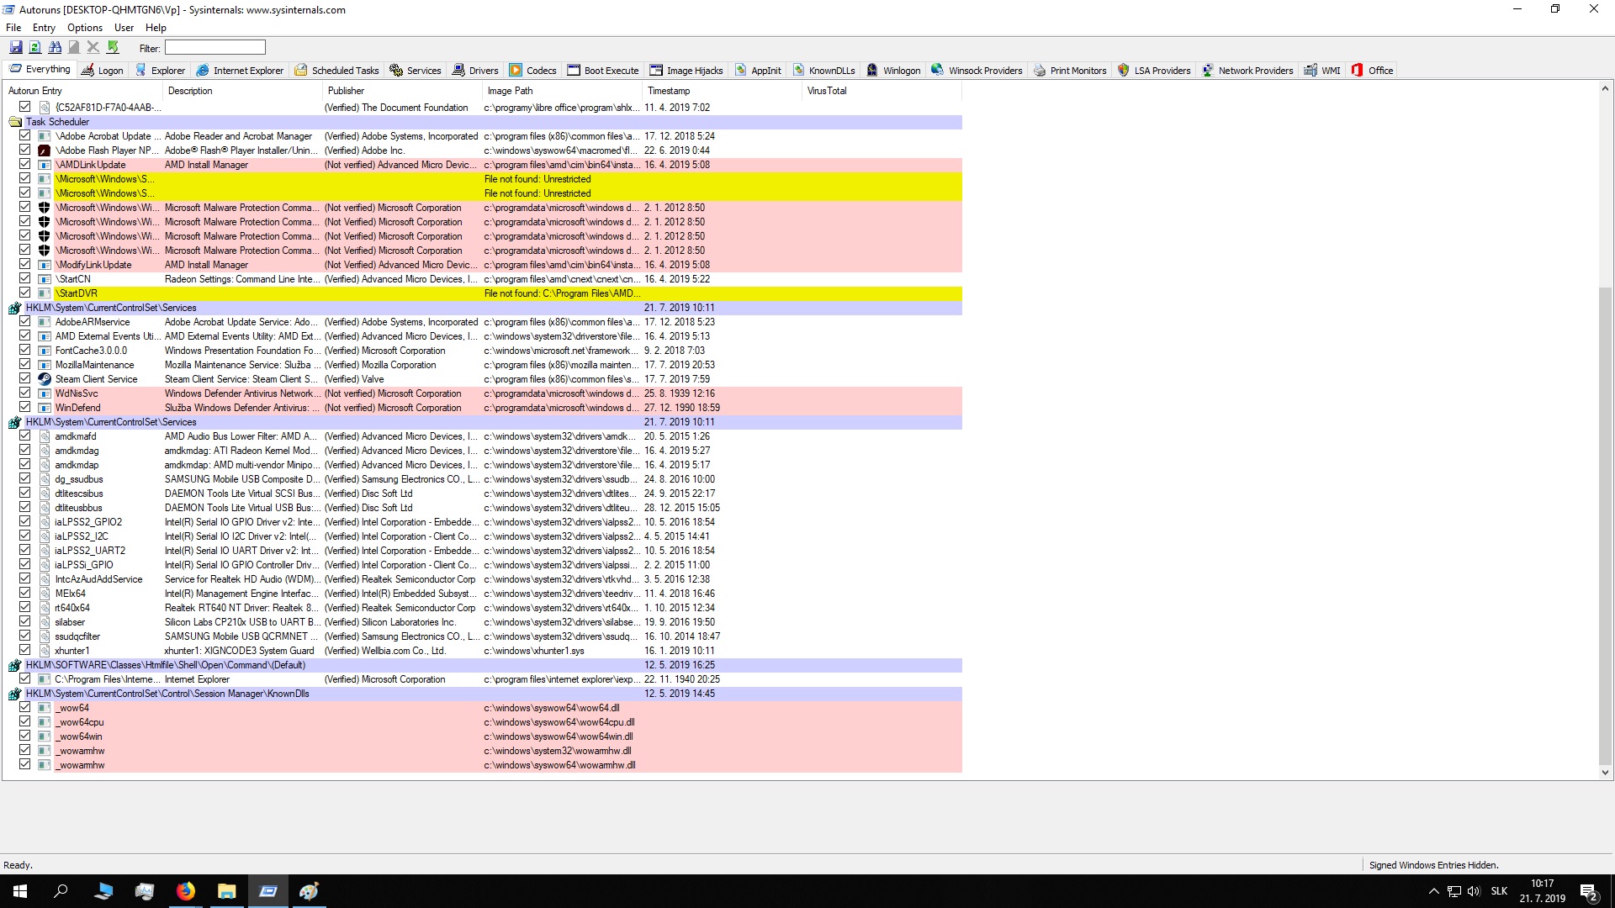The width and height of the screenshot is (1615, 908).
Task: Sort by the Publisher column header
Action: 346,91
